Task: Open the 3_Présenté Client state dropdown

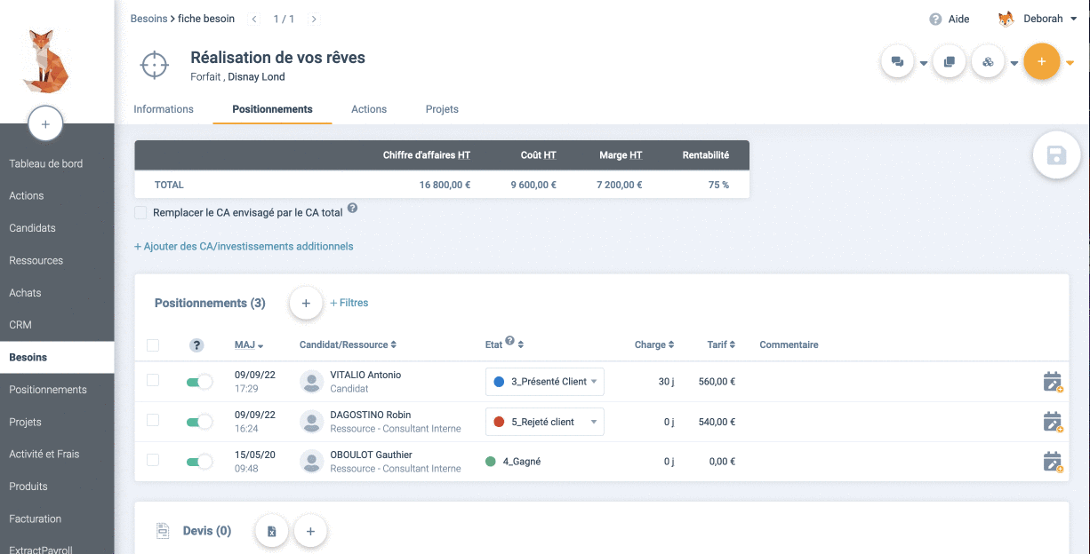Action: click(x=545, y=382)
